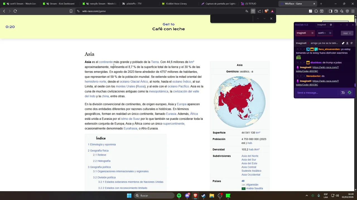Show hidden system tray icons chevron

click(307, 196)
